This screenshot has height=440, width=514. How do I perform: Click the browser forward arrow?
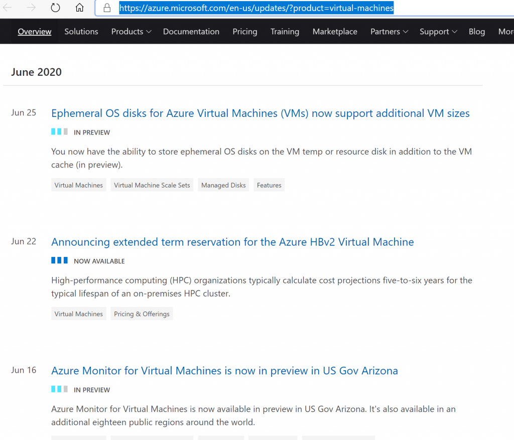pos(31,8)
